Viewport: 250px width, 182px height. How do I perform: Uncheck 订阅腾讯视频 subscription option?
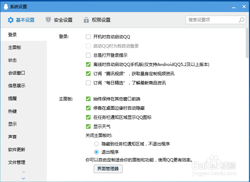(88, 74)
